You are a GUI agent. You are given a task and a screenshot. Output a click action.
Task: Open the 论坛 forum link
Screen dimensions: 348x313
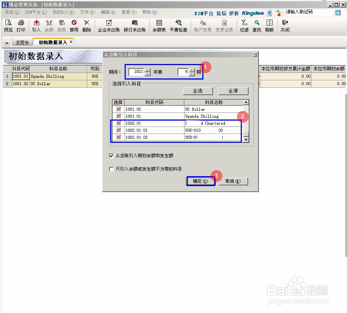point(221,13)
